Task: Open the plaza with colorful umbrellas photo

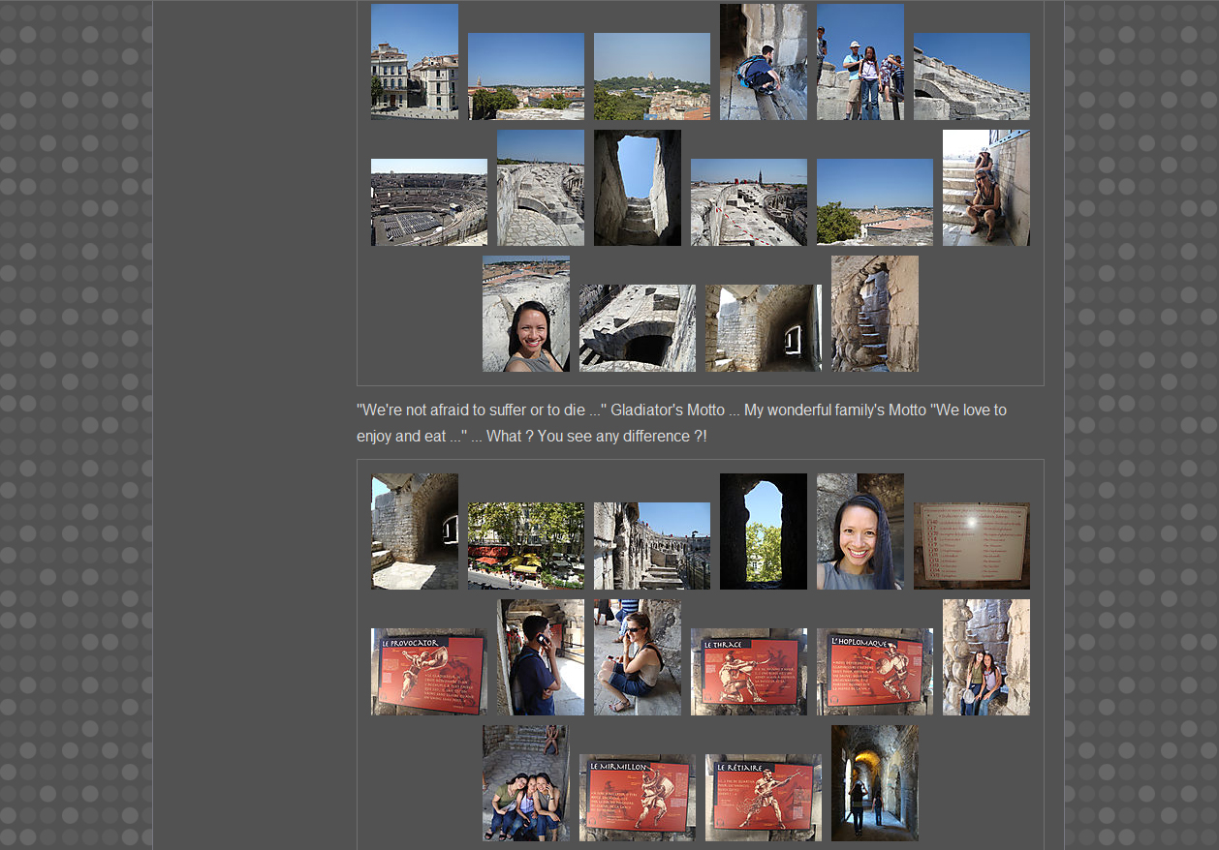Action: (525, 545)
